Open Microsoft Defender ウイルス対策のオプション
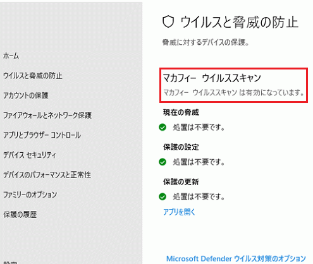This screenshot has height=264, width=313. tap(236, 258)
